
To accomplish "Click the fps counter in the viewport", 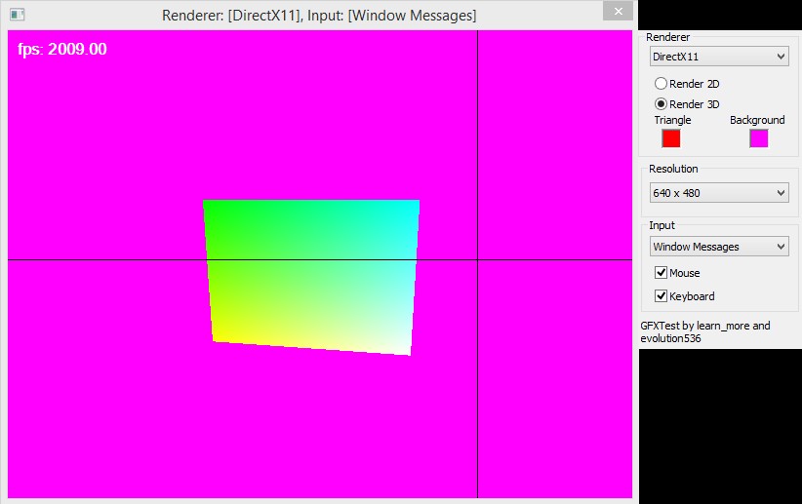I will [61, 49].
